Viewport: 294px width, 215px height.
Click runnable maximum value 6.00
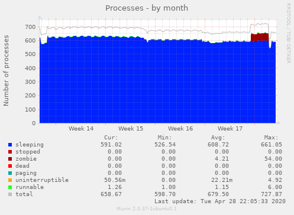275,187
